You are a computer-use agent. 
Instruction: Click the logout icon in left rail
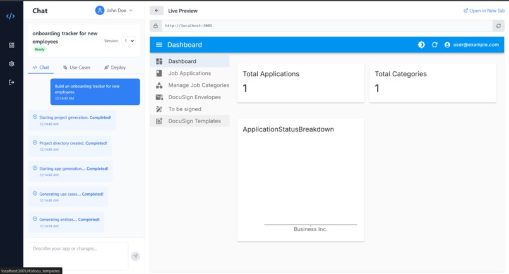click(x=12, y=82)
